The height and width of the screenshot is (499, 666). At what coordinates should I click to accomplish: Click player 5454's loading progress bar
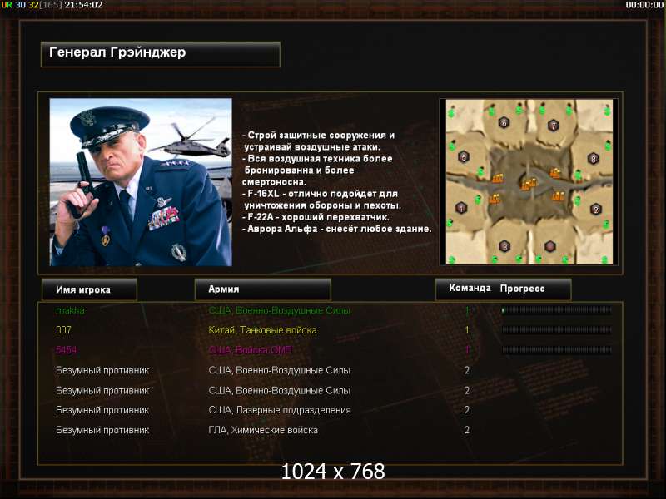point(557,350)
